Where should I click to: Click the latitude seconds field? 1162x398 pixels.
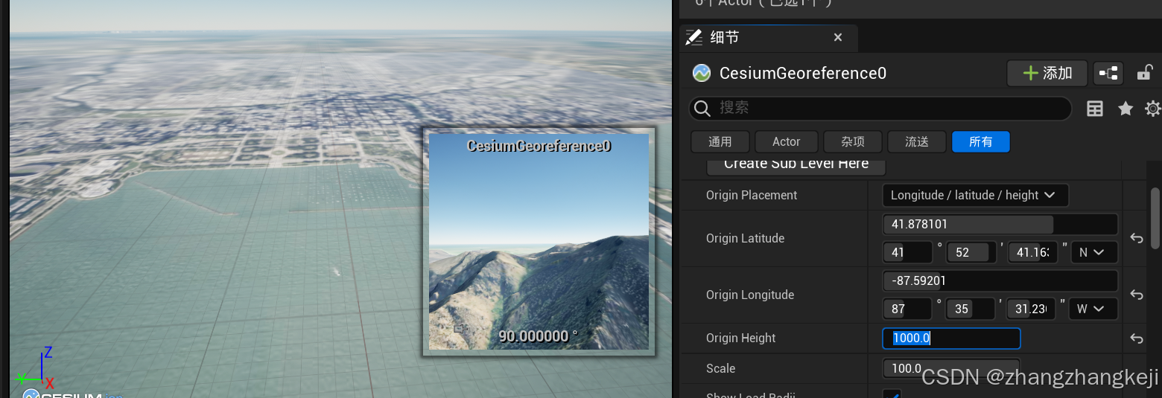(x=1033, y=252)
